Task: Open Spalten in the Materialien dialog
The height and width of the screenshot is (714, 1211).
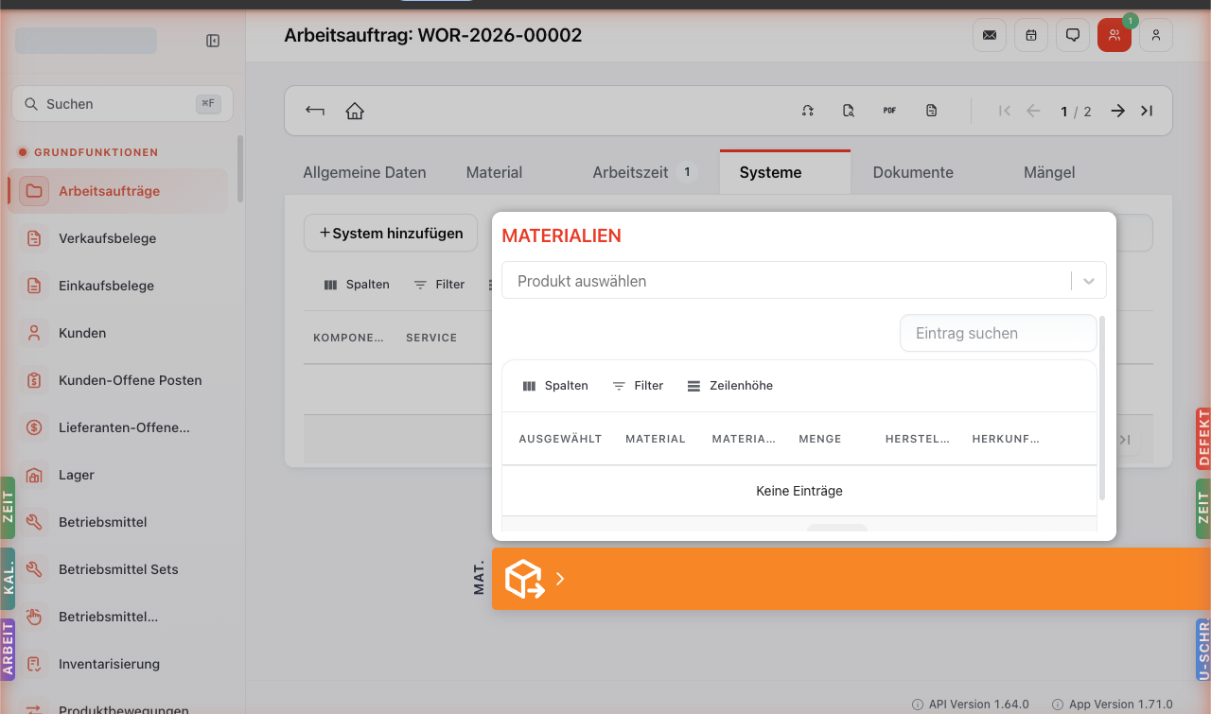Action: tap(555, 386)
